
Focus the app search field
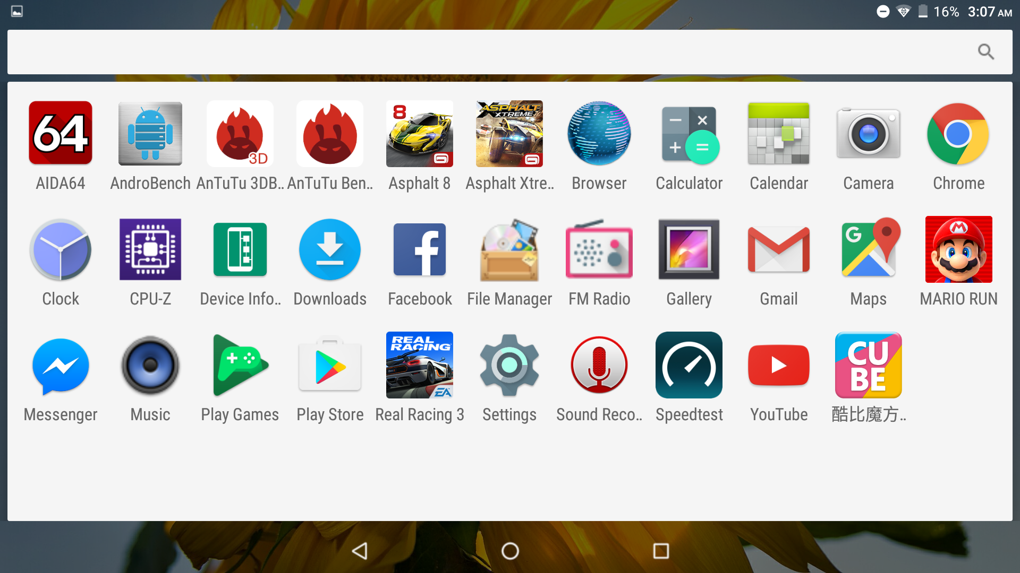pos(510,51)
